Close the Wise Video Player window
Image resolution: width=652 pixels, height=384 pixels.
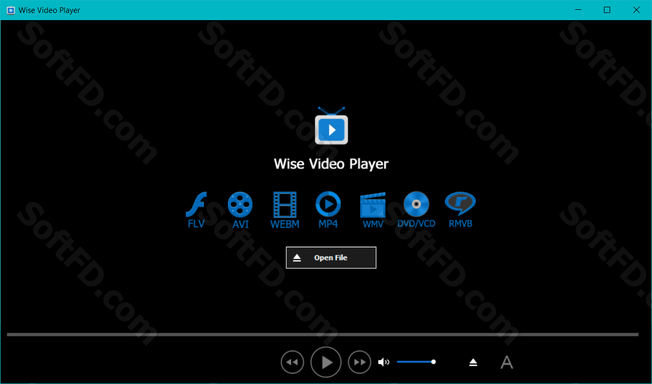(x=637, y=10)
